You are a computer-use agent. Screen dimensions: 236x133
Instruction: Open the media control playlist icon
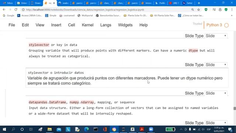tap(214, 10)
